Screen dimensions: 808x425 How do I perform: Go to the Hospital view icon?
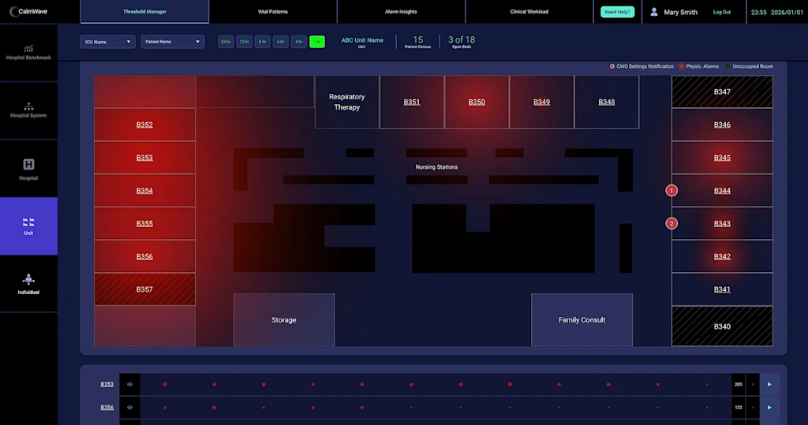click(28, 165)
